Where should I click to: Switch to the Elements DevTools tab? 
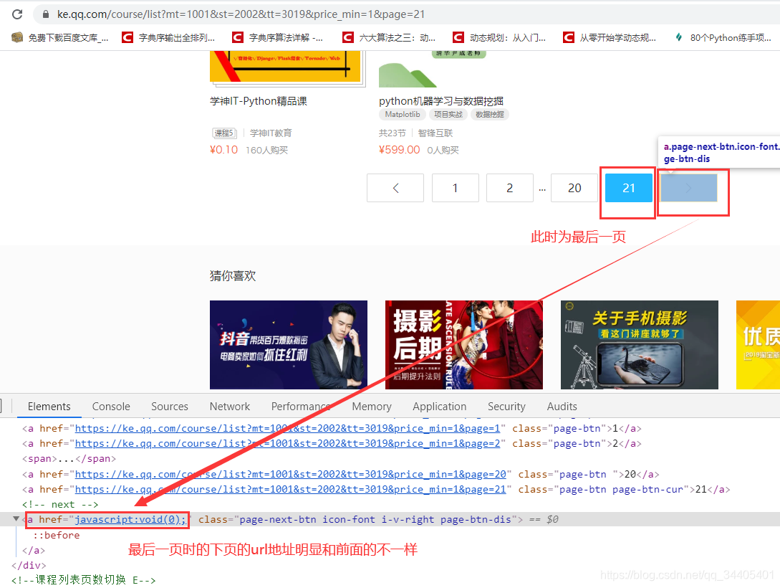coord(49,407)
